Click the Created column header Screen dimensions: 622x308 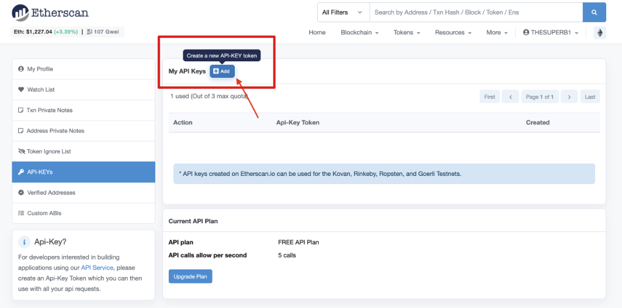pyautogui.click(x=537, y=123)
